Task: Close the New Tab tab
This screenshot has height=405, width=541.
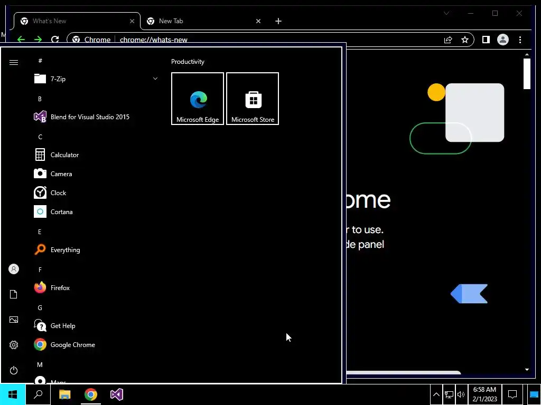Action: (x=258, y=21)
